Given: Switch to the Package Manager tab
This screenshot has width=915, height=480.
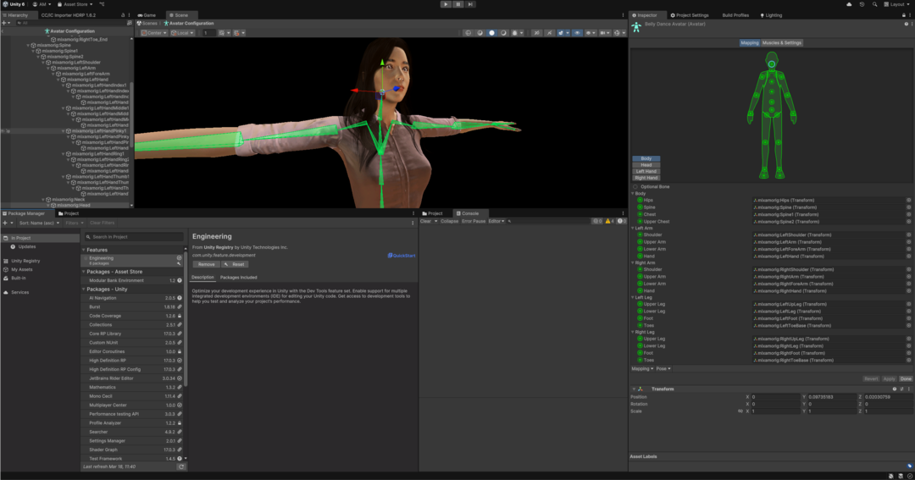Looking at the screenshot, I should click(x=25, y=213).
